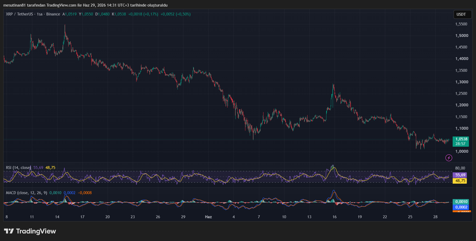476x241 pixels.
Task: Click date 19 on the time axis
Action: tap(360, 217)
